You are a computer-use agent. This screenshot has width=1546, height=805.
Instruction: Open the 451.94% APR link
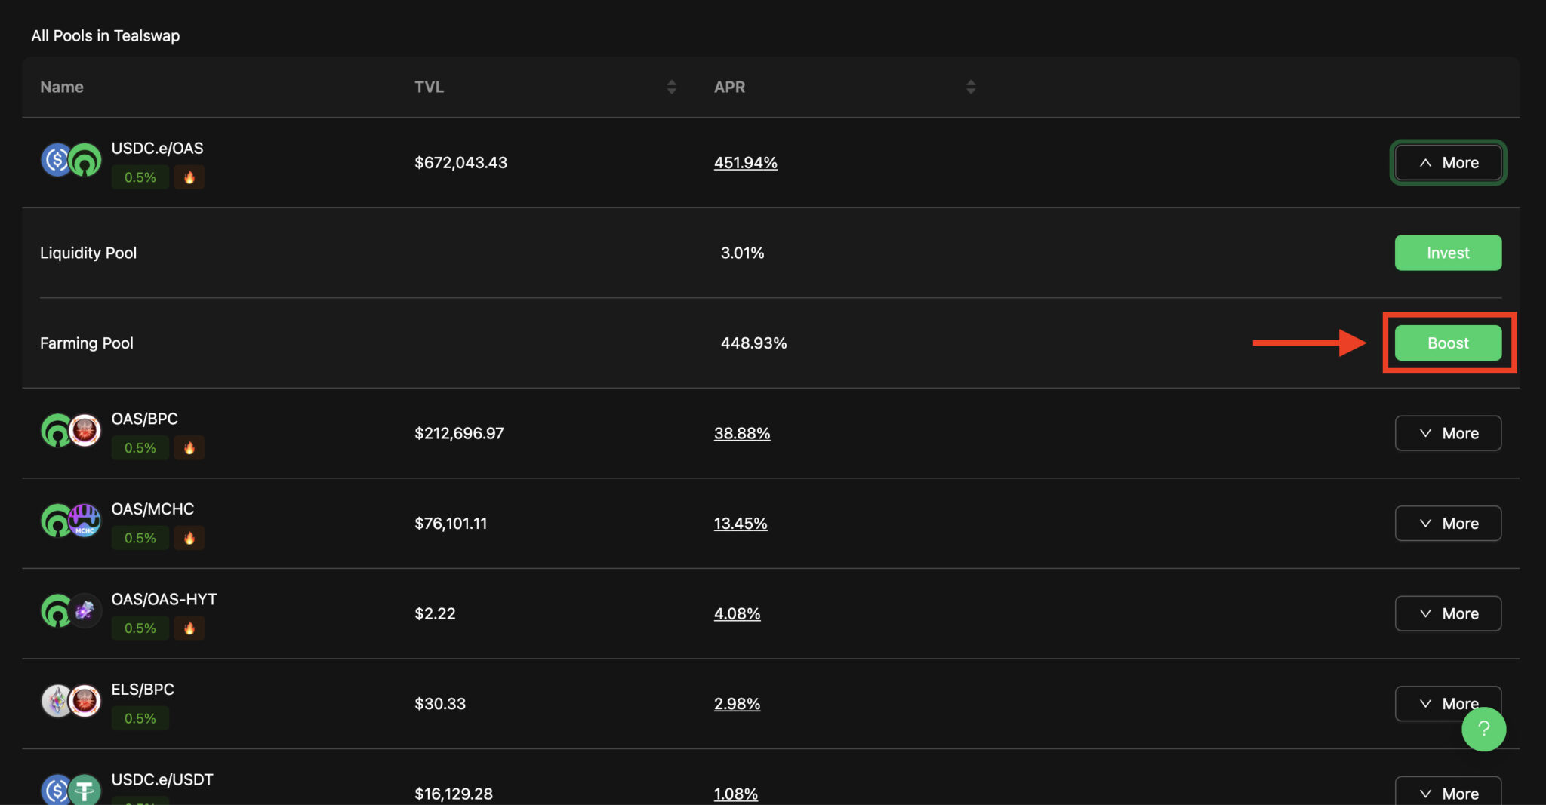[x=745, y=163]
